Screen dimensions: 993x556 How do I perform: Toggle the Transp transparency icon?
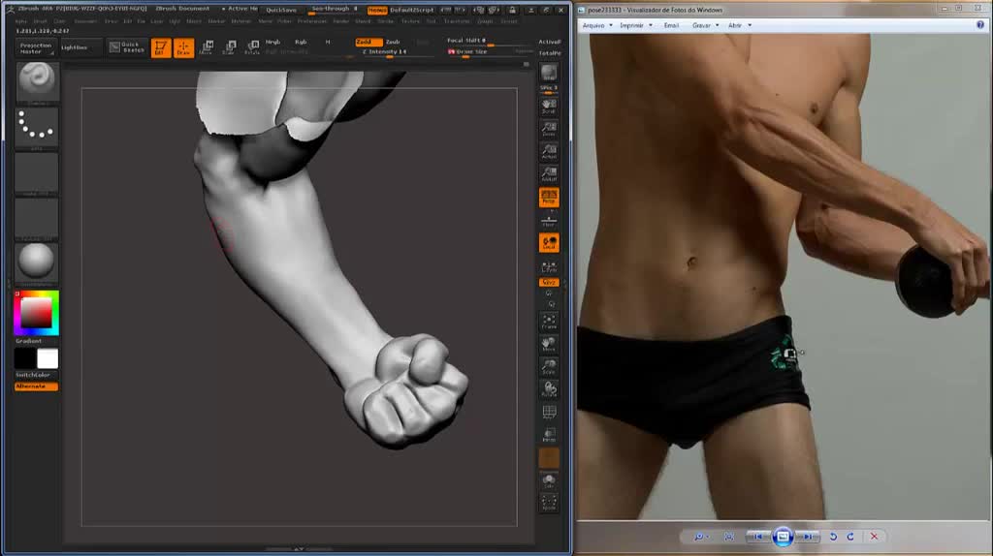pos(549,435)
